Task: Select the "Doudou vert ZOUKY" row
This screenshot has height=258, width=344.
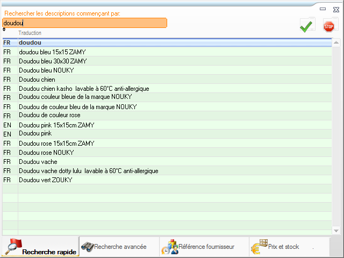Action: pyautogui.click(x=45, y=180)
